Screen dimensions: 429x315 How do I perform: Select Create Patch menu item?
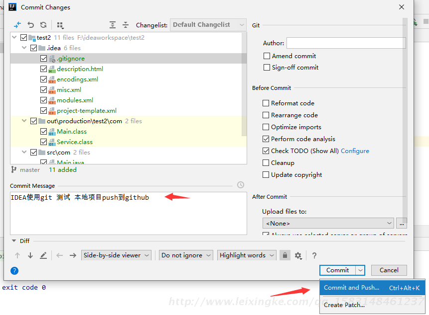pos(372,305)
